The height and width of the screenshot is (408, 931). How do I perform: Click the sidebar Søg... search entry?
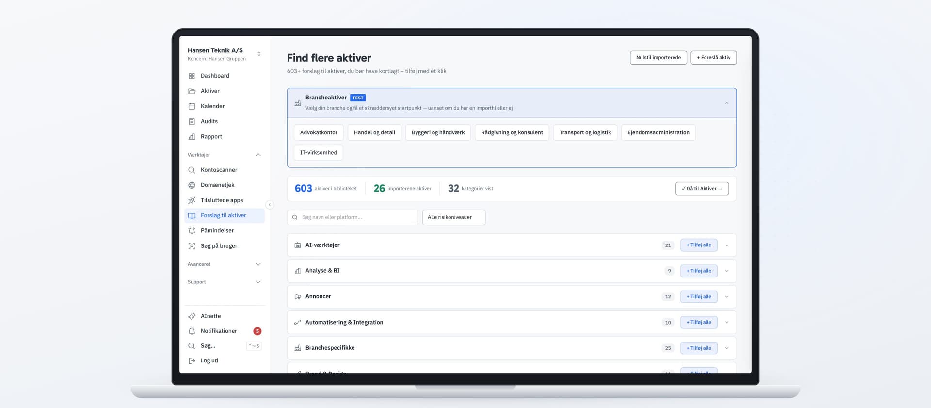pyautogui.click(x=225, y=346)
